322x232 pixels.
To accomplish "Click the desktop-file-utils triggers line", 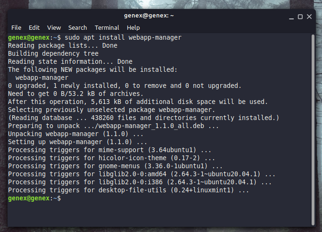I will [x=128, y=190].
